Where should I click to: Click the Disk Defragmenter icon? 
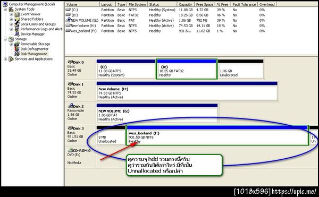click(17, 49)
